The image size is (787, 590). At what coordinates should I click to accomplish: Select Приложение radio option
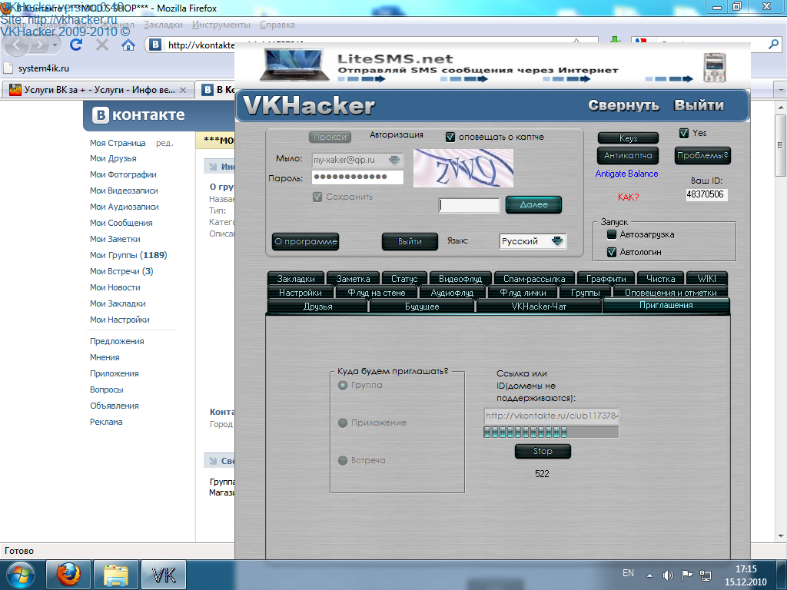[343, 423]
